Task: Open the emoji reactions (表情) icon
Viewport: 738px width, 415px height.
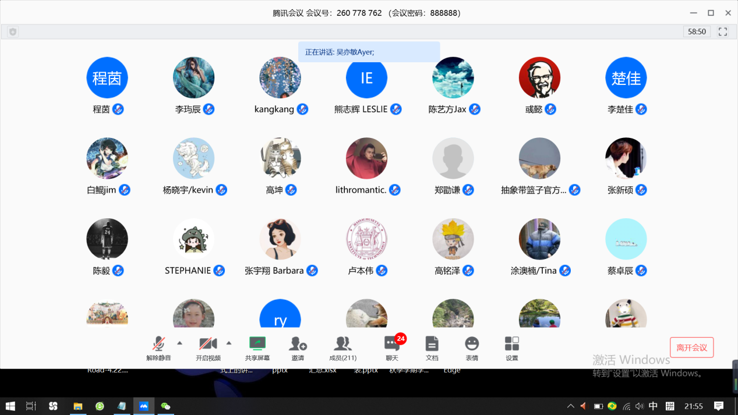Action: pos(472,344)
